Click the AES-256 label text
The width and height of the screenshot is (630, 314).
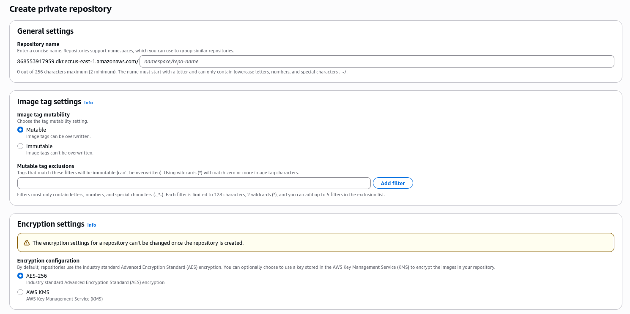tap(36, 276)
